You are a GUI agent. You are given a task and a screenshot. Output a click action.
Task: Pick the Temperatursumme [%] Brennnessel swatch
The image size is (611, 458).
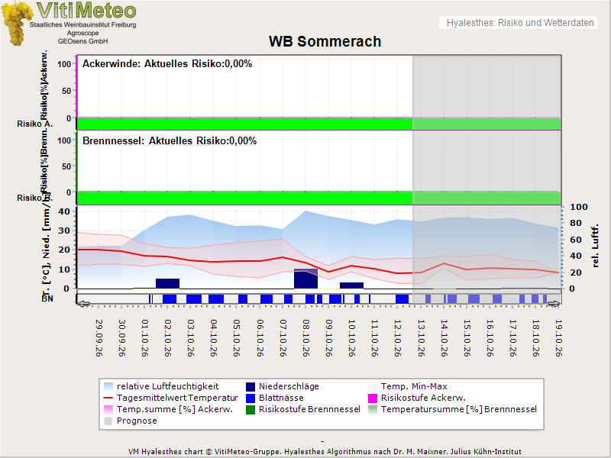click(x=373, y=409)
